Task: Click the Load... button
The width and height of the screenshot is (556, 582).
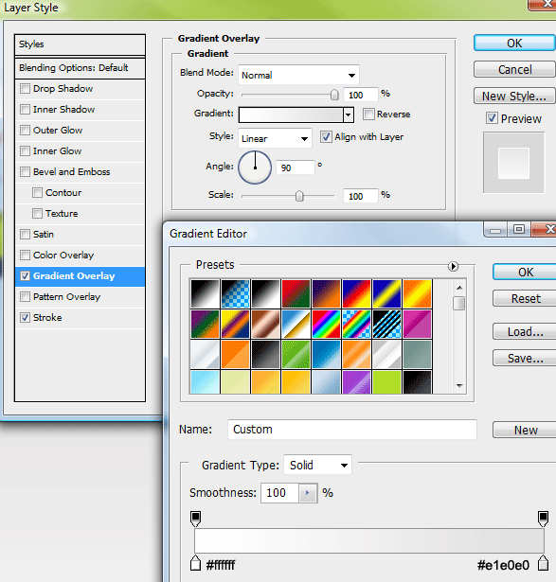Action: (x=526, y=331)
